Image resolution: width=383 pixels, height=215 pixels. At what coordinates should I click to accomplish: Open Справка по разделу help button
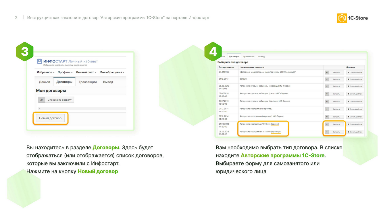[56, 100]
